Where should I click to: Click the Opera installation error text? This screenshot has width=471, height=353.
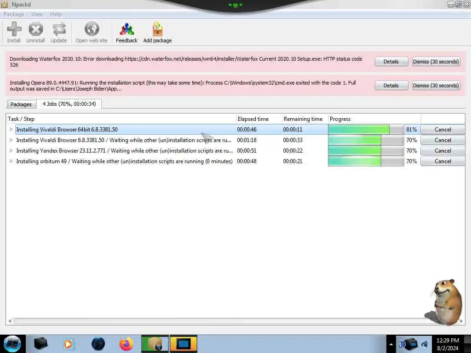pyautogui.click(x=183, y=85)
